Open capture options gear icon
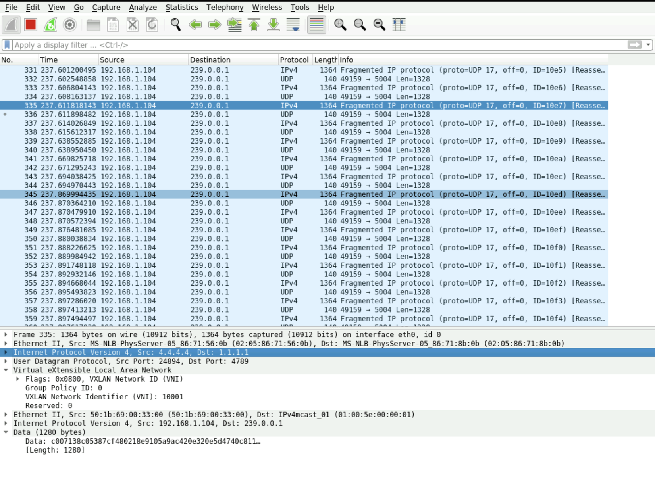 click(69, 25)
